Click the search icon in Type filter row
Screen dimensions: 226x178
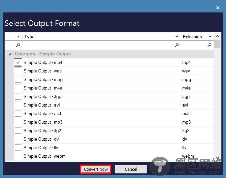coord(177,45)
